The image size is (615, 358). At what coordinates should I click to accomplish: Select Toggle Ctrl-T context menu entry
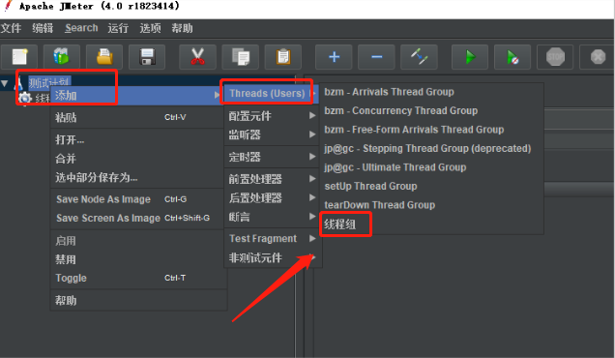[137, 279]
